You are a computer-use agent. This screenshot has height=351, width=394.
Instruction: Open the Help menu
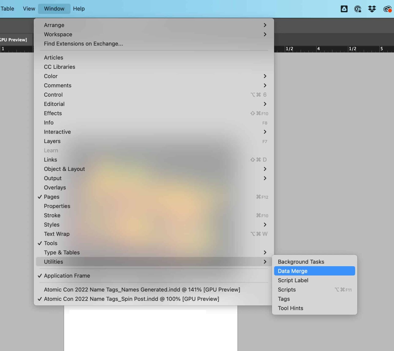(x=79, y=8)
